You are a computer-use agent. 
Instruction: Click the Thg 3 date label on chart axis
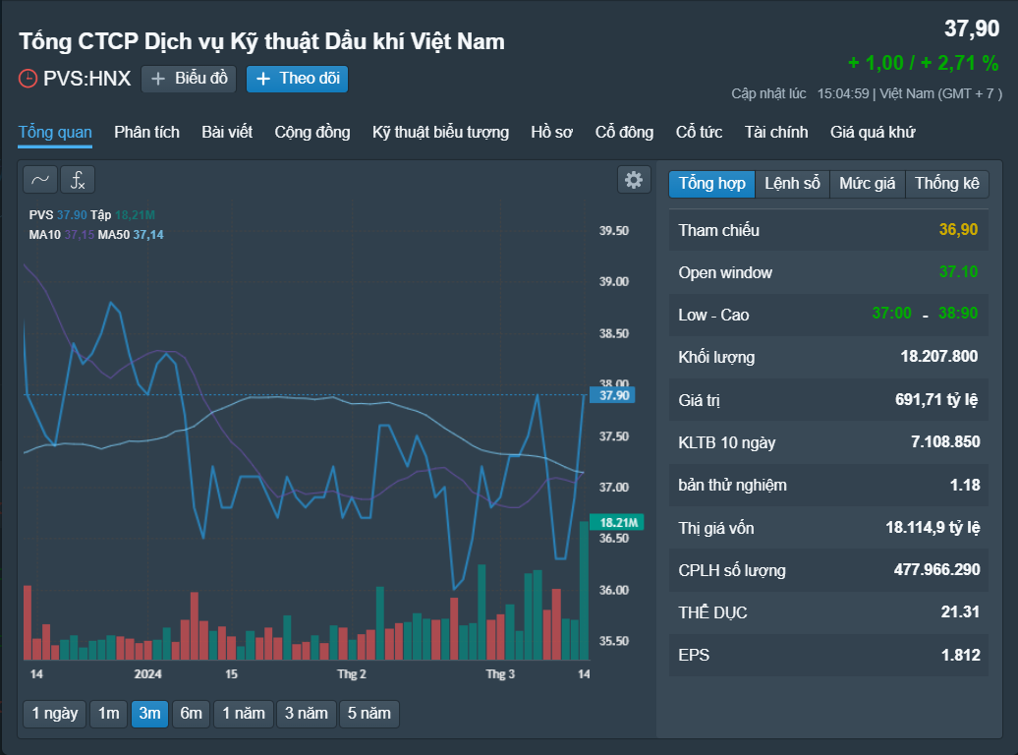(500, 674)
